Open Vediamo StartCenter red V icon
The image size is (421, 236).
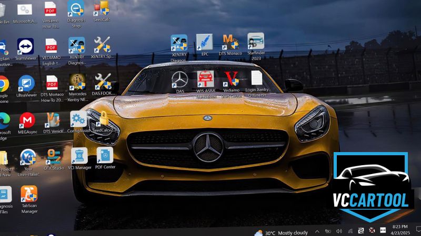coord(232,84)
